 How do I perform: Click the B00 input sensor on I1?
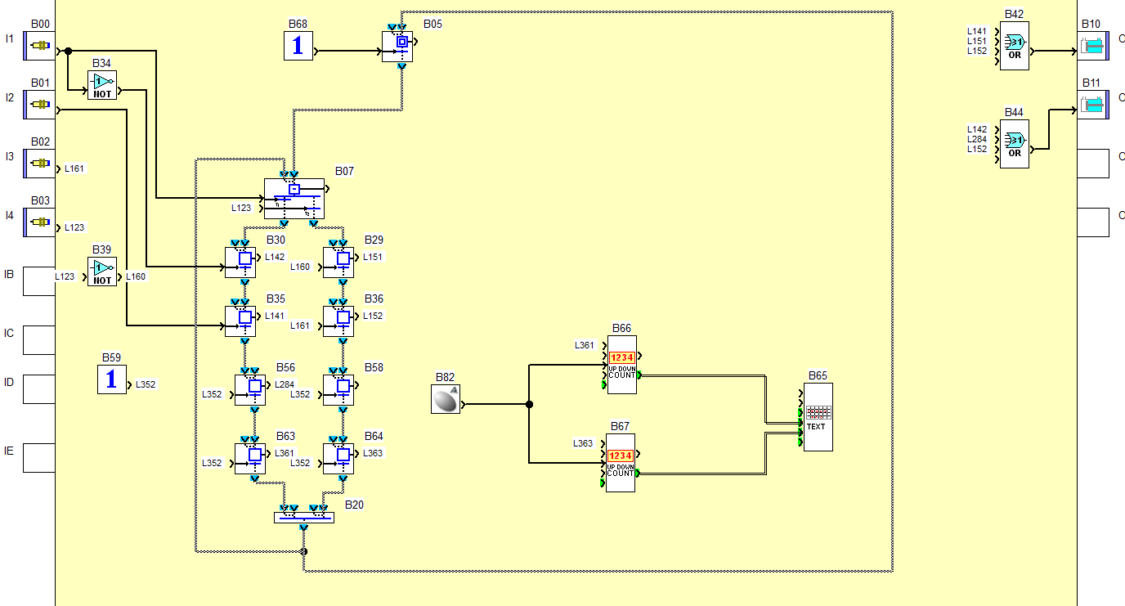[39, 46]
